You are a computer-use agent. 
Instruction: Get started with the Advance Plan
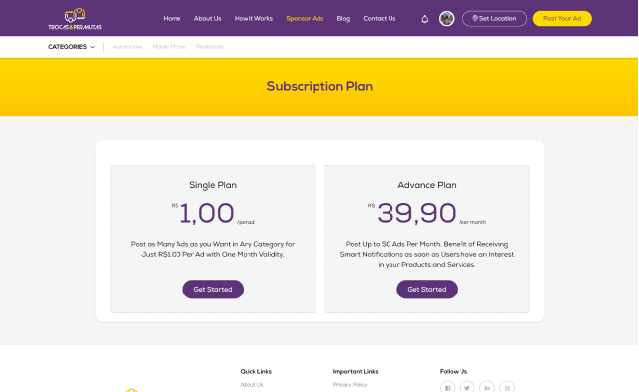point(427,289)
